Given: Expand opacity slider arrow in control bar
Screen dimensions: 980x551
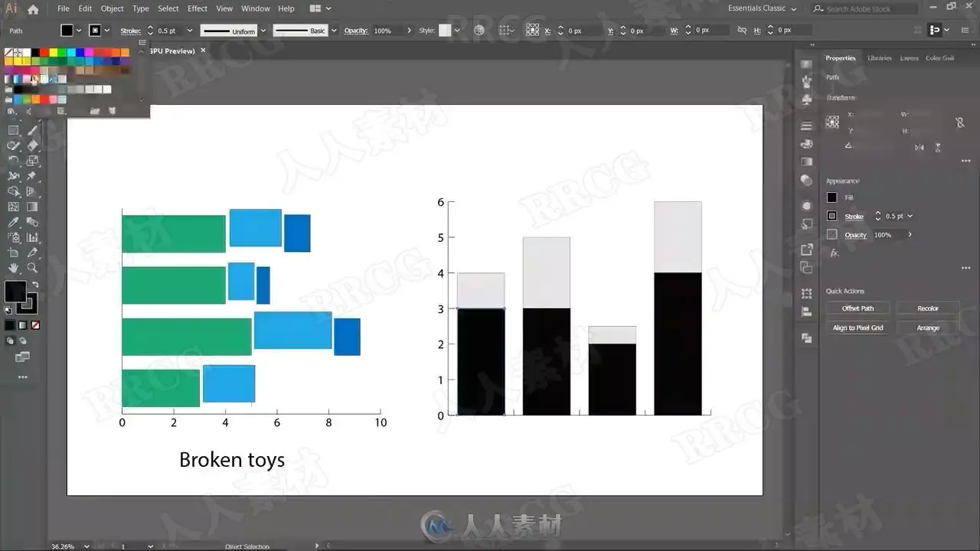Looking at the screenshot, I should click(409, 31).
